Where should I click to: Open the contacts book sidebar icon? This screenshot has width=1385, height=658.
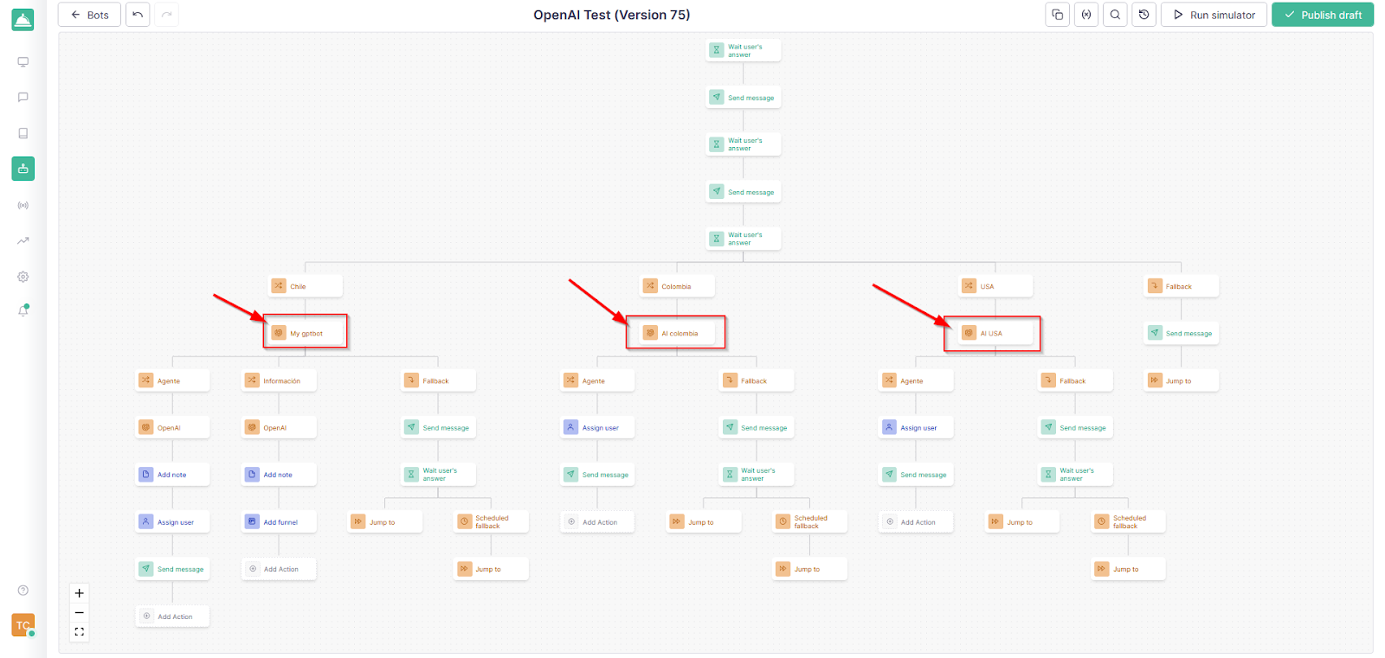point(23,133)
